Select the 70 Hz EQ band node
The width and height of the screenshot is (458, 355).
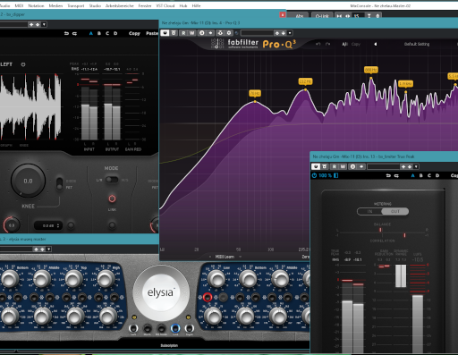(x=255, y=102)
